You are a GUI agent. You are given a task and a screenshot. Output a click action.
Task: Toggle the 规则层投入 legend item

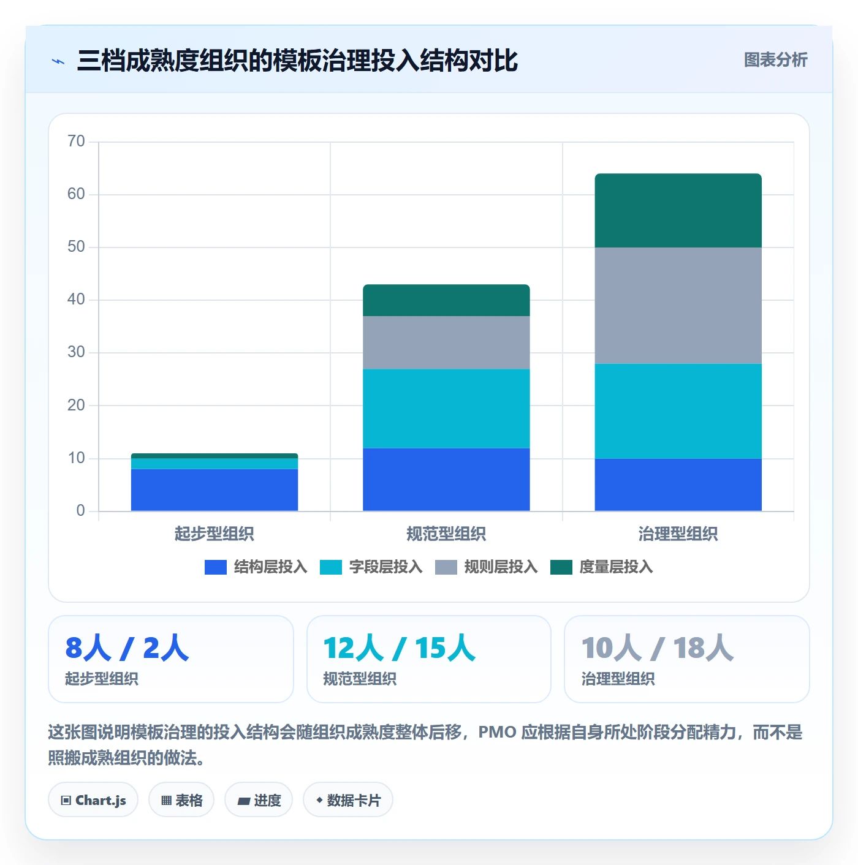click(x=486, y=567)
